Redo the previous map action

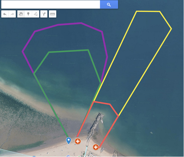pos(12,14)
